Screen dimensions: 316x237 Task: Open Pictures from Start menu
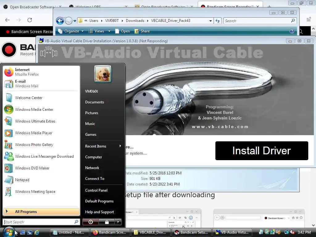[92, 113]
